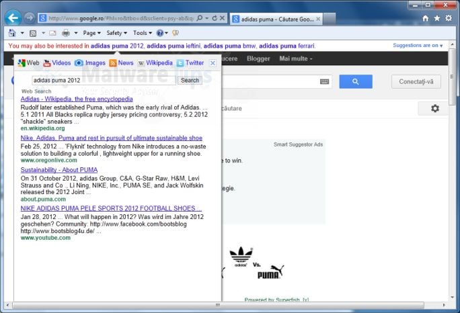Click the popup search input field
Image resolution: width=460 pixels, height=313 pixels.
[104, 81]
